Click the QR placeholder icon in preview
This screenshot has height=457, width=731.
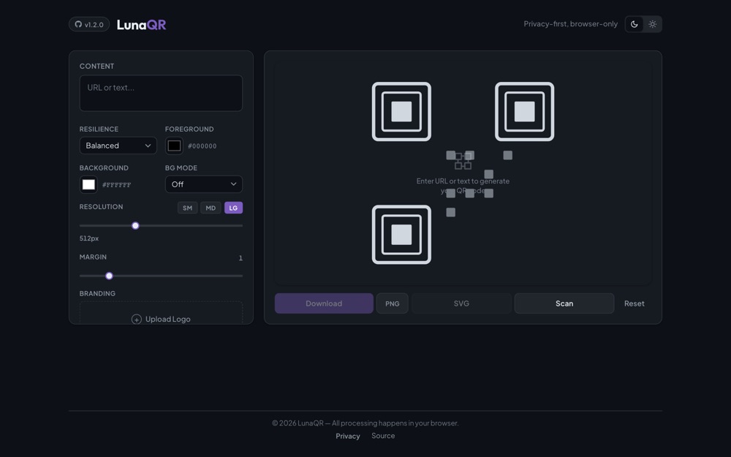463,161
